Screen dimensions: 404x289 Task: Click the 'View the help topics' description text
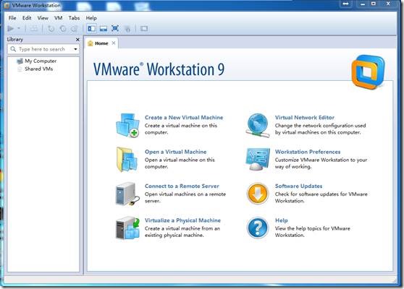pyautogui.click(x=313, y=232)
